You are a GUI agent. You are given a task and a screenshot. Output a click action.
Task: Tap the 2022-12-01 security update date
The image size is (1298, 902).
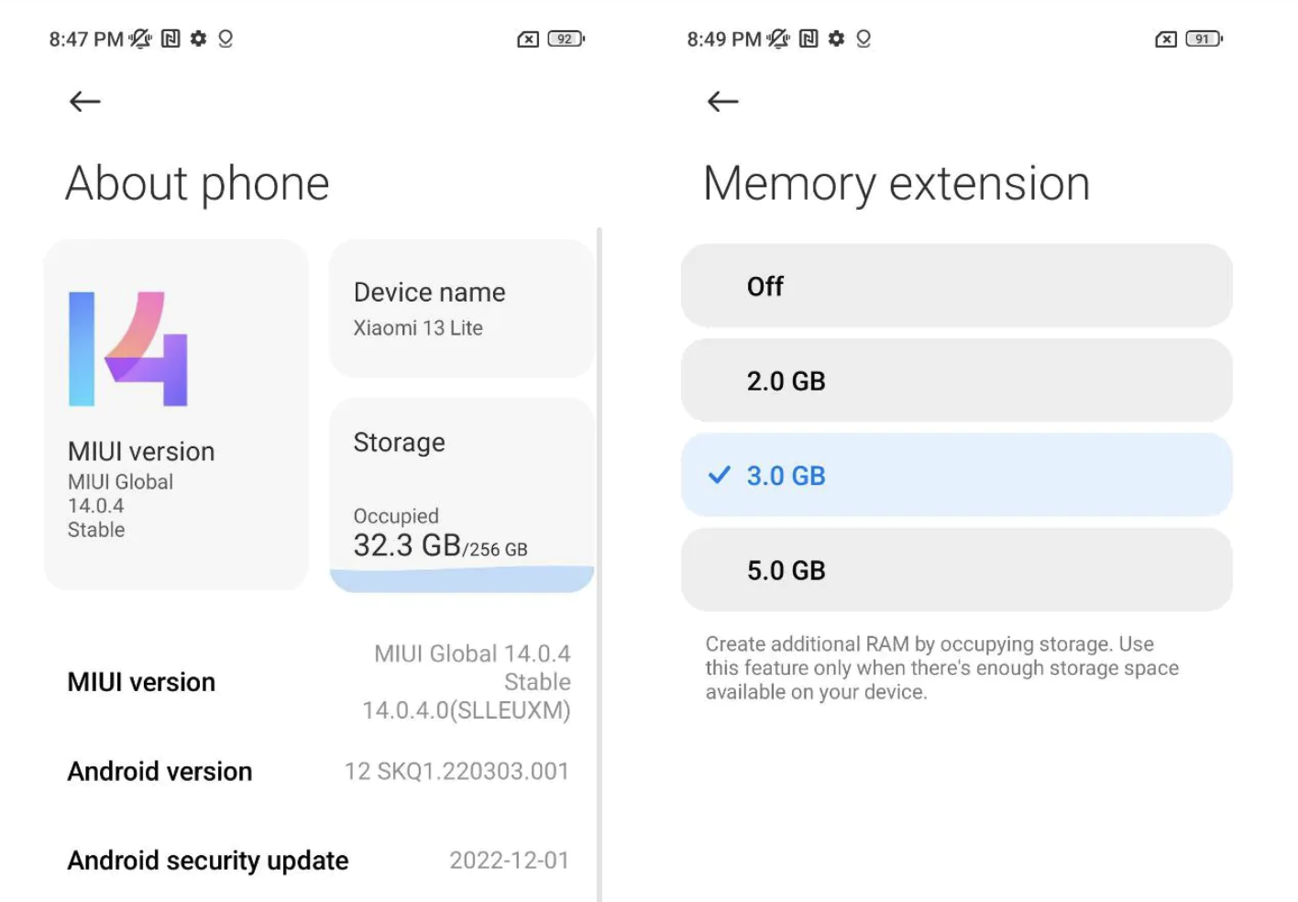(510, 861)
